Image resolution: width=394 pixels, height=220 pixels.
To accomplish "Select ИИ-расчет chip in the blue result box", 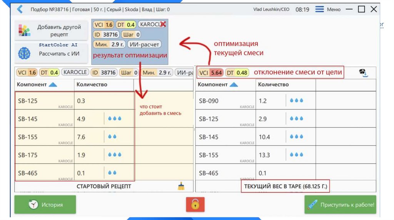I will [x=144, y=44].
